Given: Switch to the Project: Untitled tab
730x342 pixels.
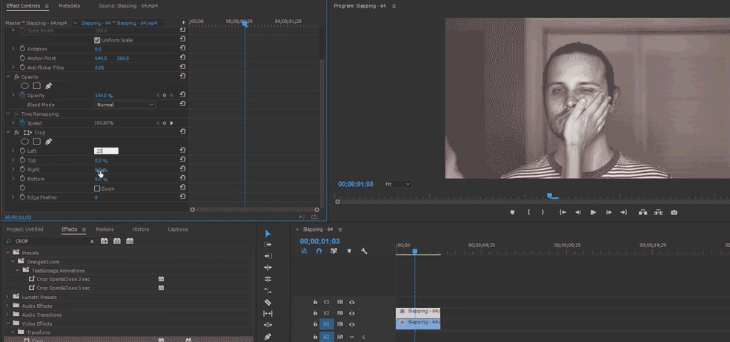Looking at the screenshot, I should 24,229.
